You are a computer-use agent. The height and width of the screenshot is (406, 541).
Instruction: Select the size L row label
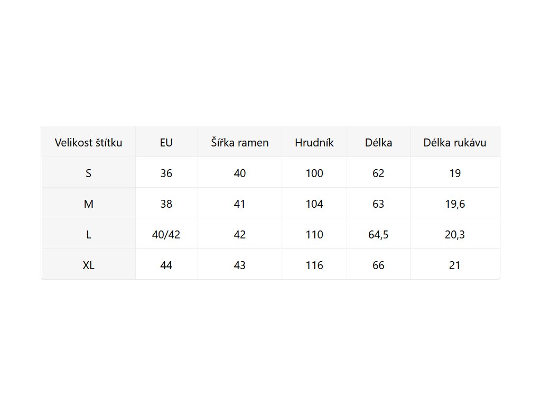[89, 234]
